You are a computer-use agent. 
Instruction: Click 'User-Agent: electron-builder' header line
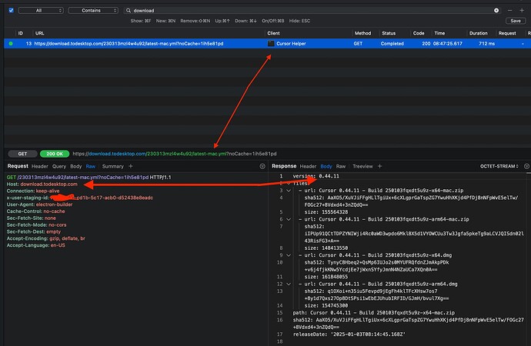[x=39, y=205]
